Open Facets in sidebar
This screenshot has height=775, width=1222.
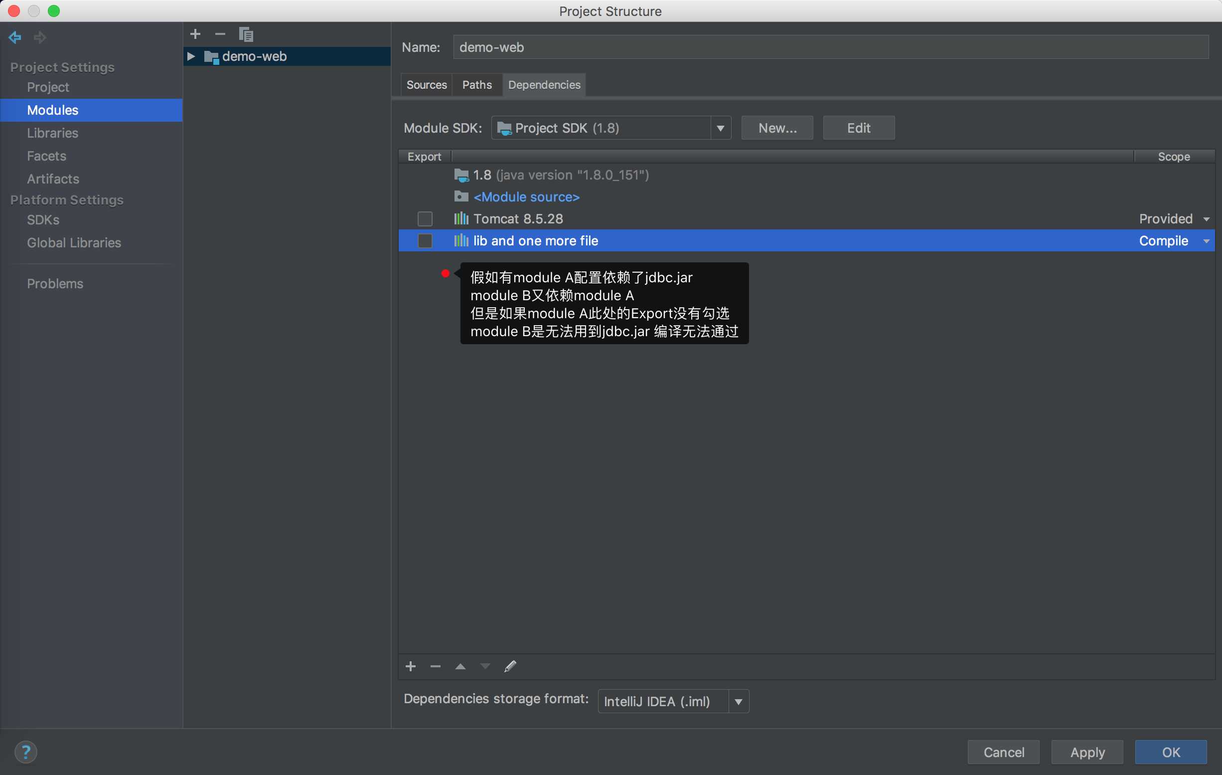click(47, 156)
